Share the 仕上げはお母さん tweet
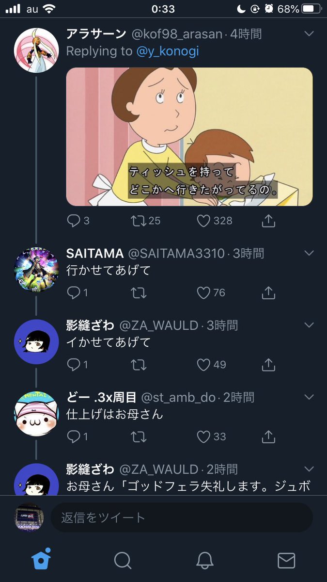This screenshot has height=582, width=327. coord(268,436)
